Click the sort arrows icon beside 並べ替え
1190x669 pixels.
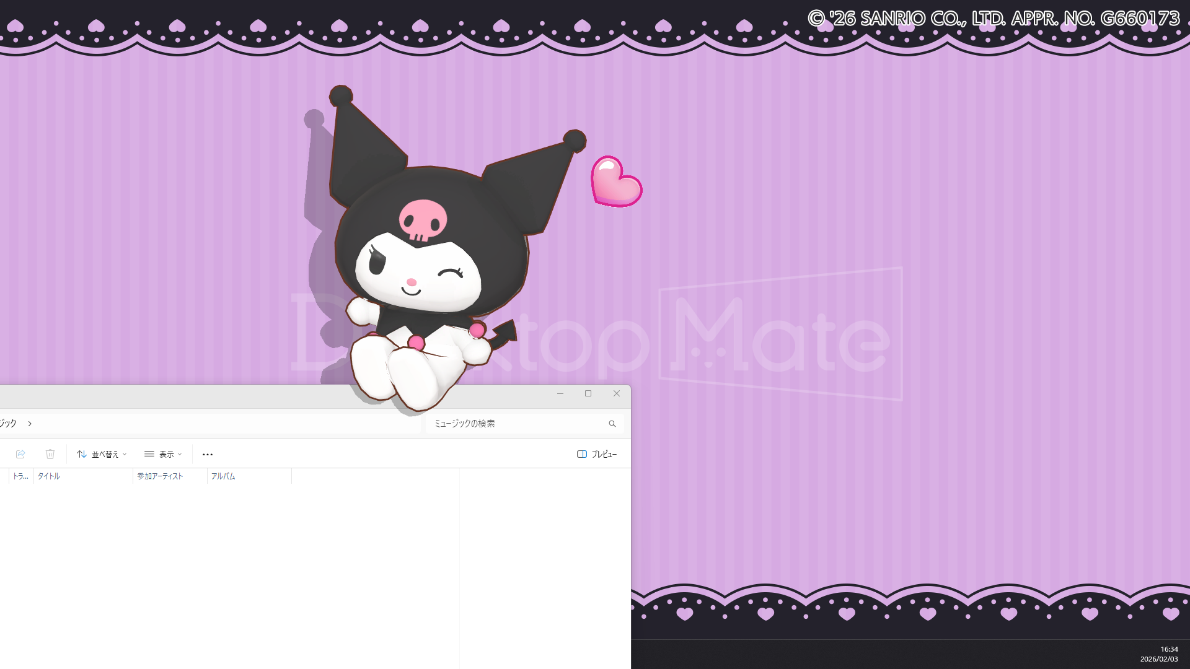tap(82, 454)
